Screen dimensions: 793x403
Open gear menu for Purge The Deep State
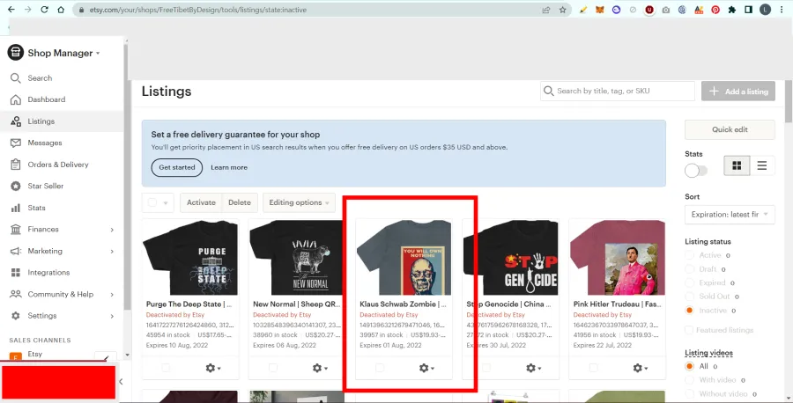pos(213,368)
